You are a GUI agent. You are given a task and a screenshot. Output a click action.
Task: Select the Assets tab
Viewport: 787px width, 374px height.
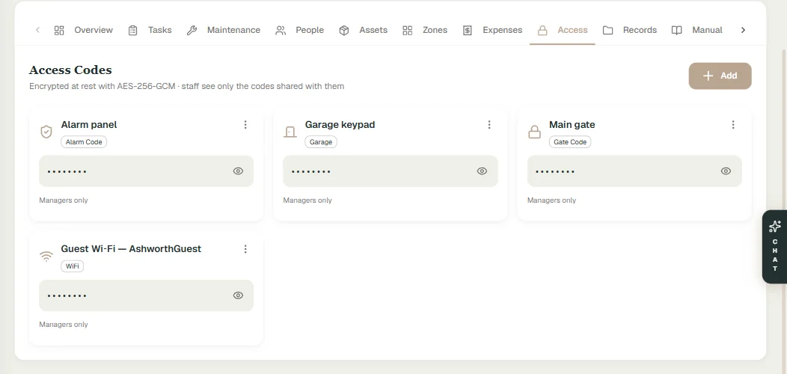[363, 30]
